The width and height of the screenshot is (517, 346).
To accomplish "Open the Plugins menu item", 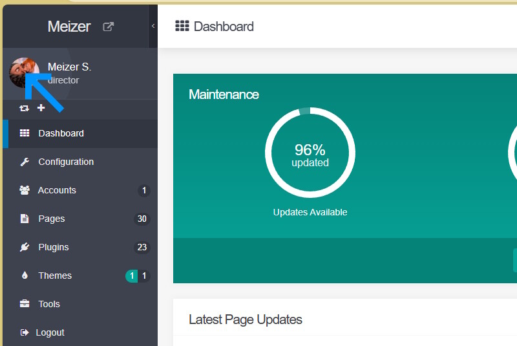I will pos(80,247).
